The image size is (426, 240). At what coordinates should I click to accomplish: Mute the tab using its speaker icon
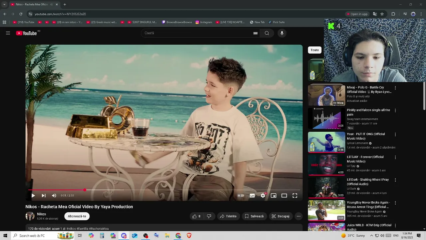tap(52, 4)
